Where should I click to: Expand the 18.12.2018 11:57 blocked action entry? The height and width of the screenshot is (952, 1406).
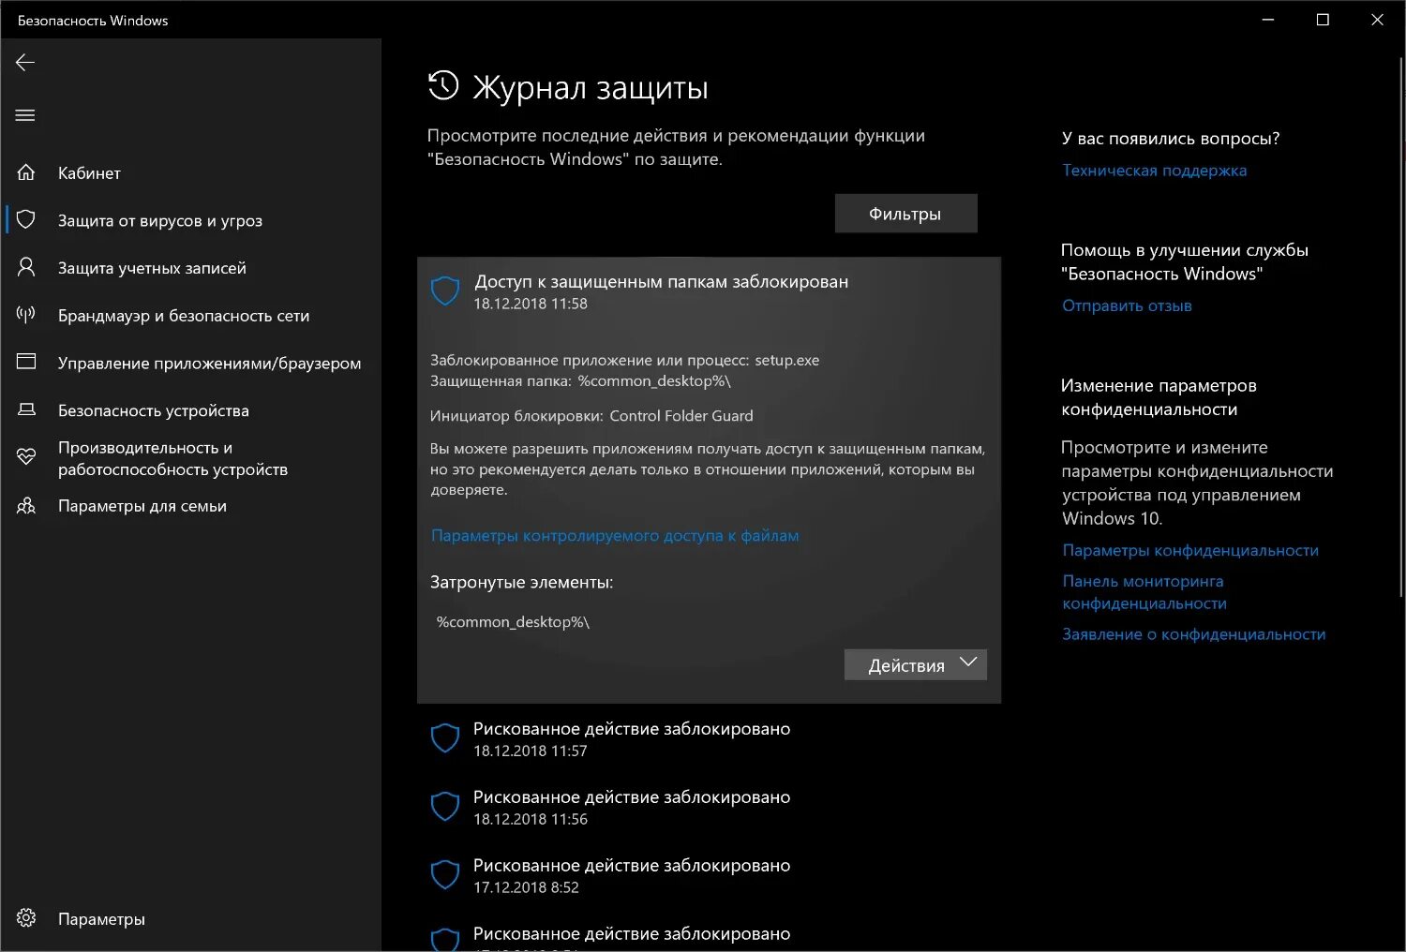pos(631,738)
